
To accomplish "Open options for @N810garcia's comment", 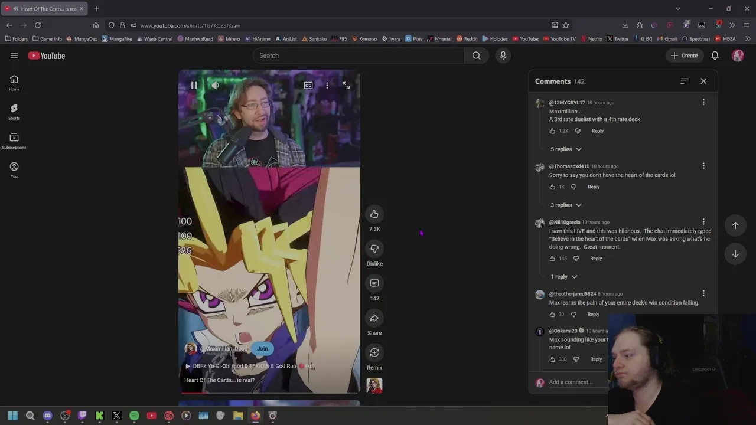I will 703,223.
